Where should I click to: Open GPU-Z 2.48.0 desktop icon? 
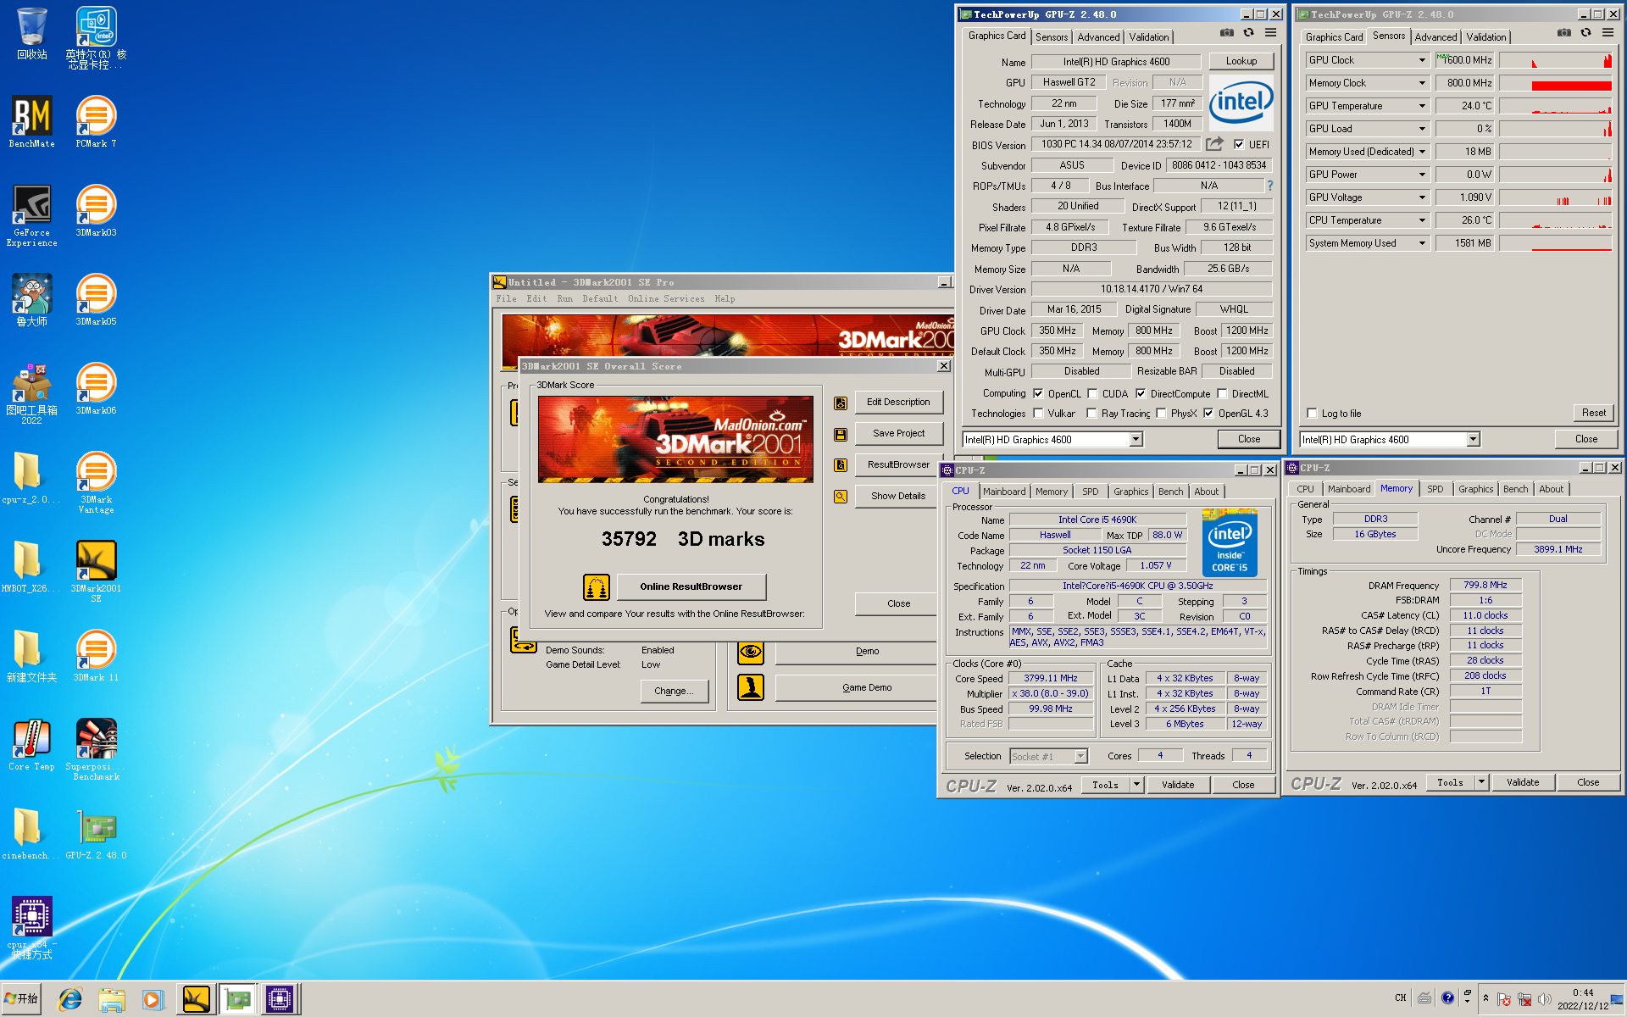coord(96,833)
